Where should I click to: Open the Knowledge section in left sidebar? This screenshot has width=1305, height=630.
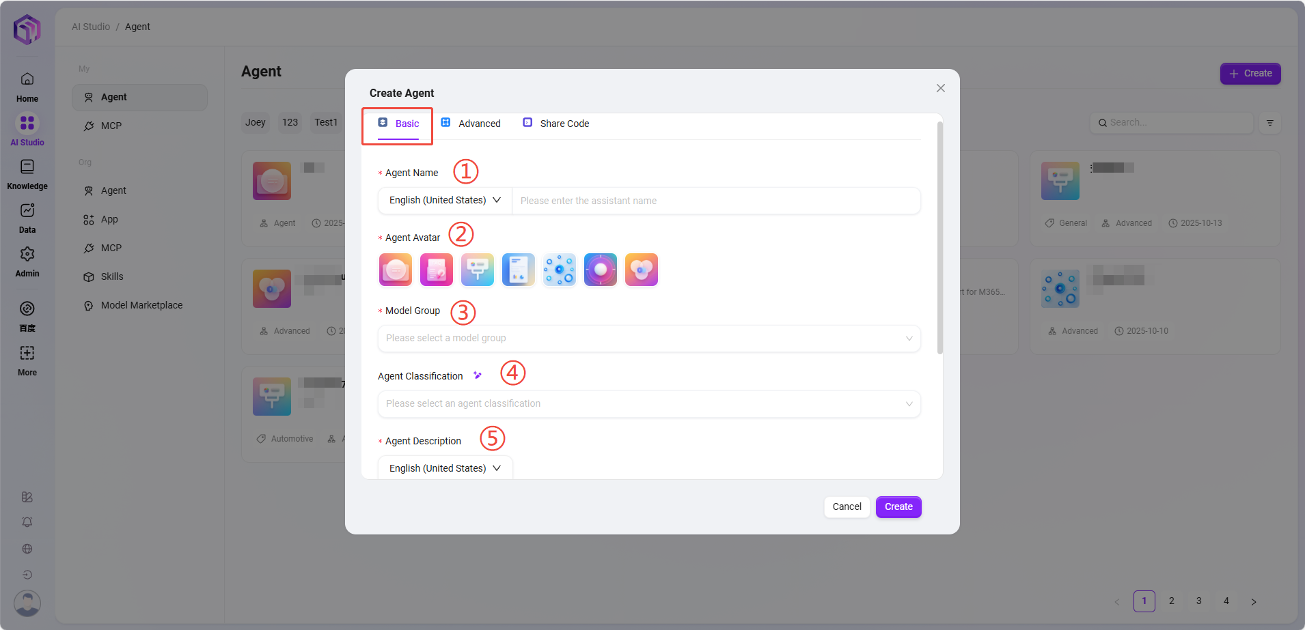[27, 175]
